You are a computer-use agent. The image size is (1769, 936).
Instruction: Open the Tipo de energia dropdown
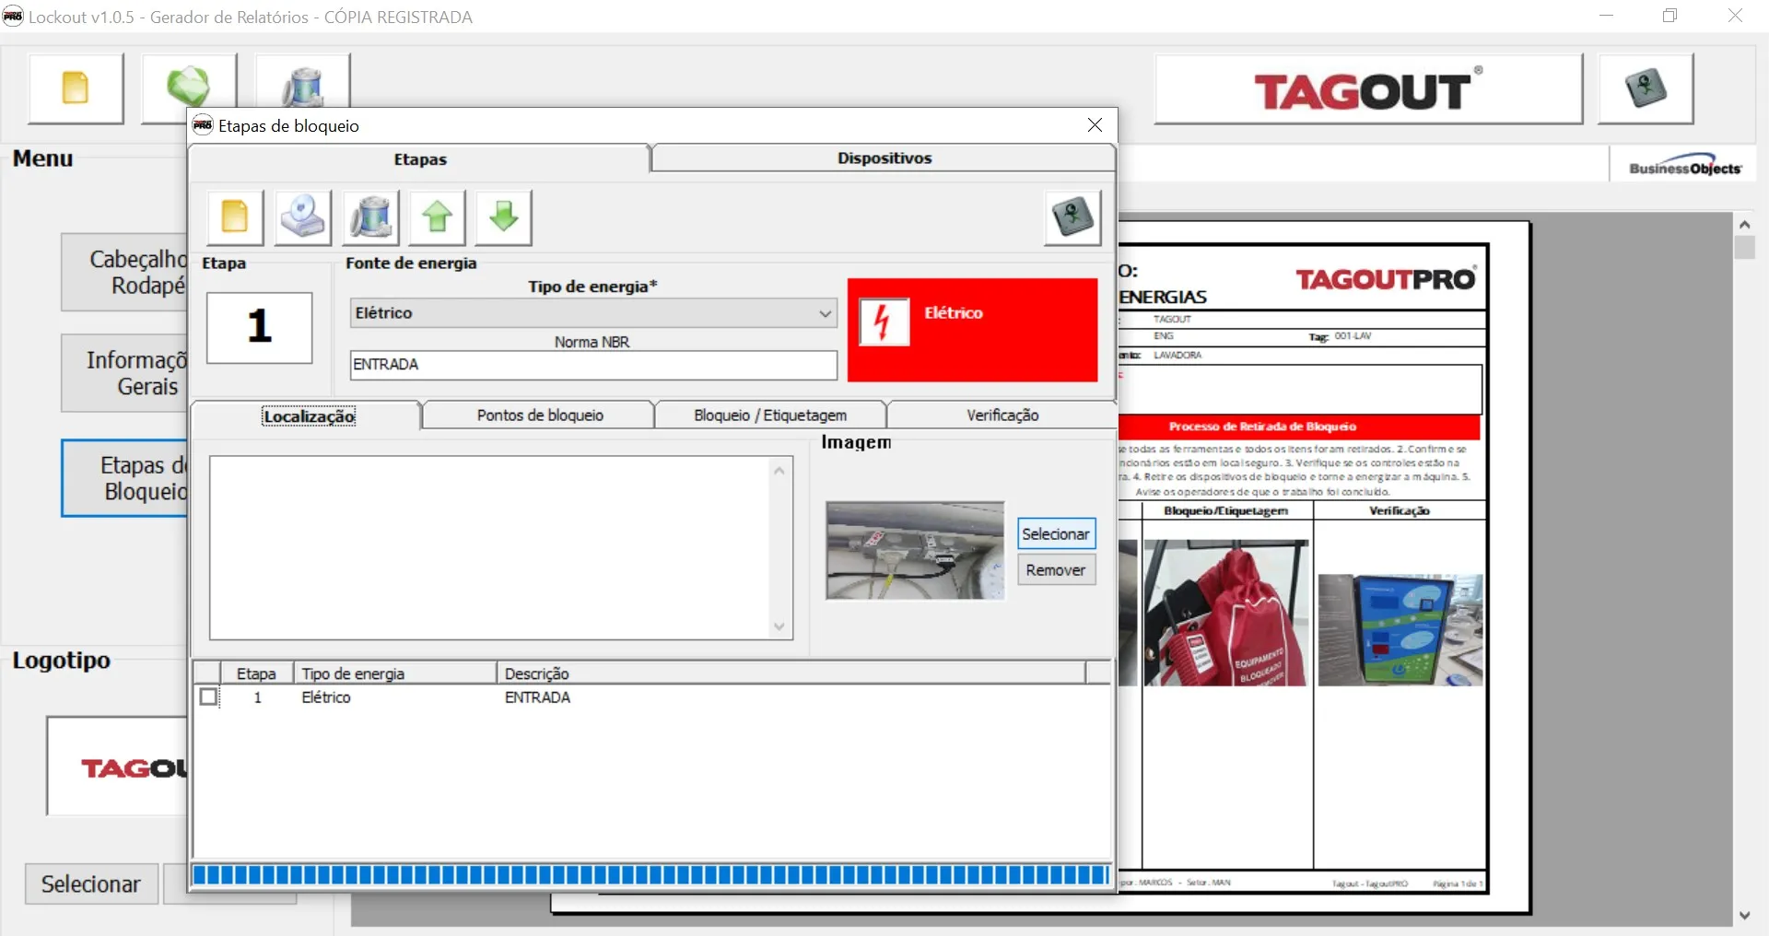825,313
